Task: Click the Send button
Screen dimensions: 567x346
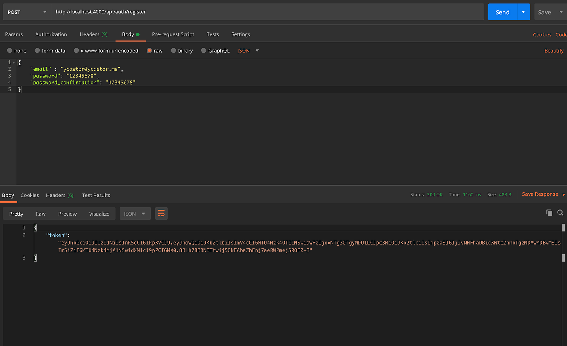Action: click(502, 12)
